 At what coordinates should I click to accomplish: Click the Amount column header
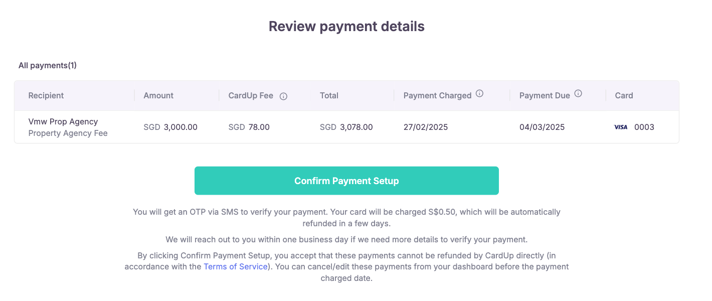[158, 95]
